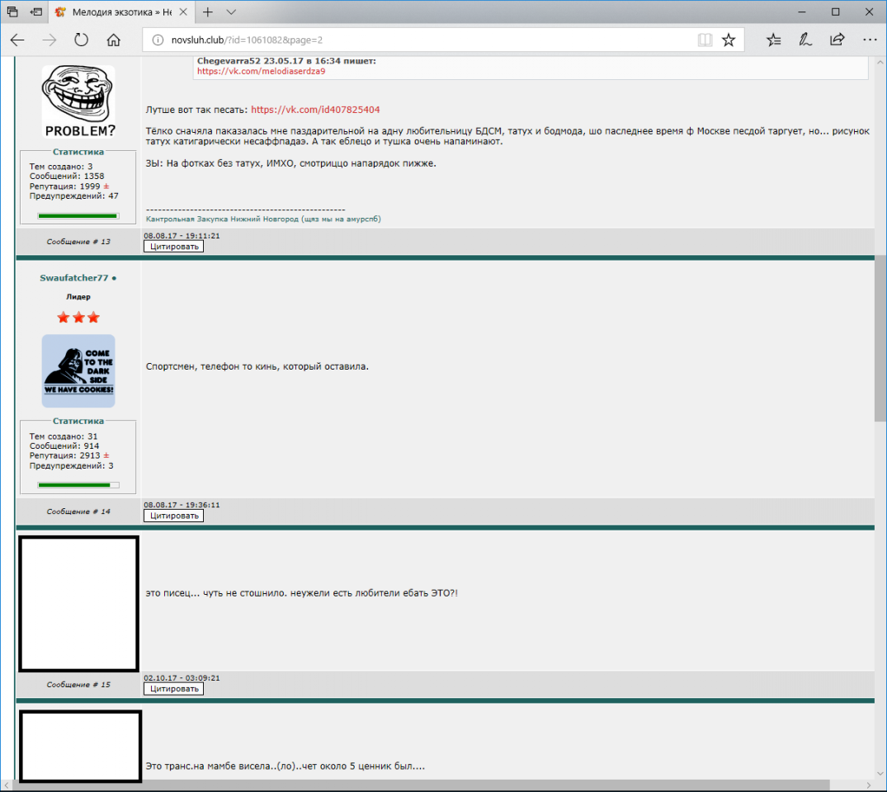Share this page using the Share icon
The height and width of the screenshot is (792, 887).
point(837,40)
